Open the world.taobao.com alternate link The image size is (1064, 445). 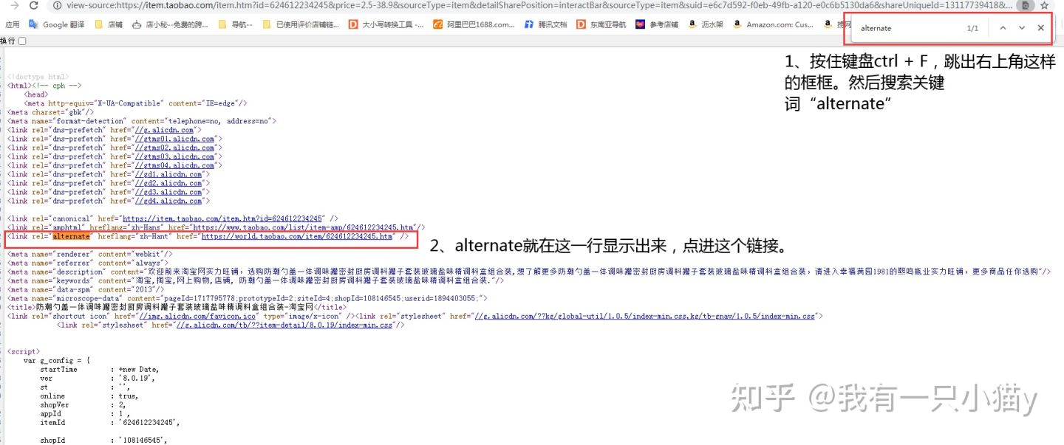click(297, 237)
